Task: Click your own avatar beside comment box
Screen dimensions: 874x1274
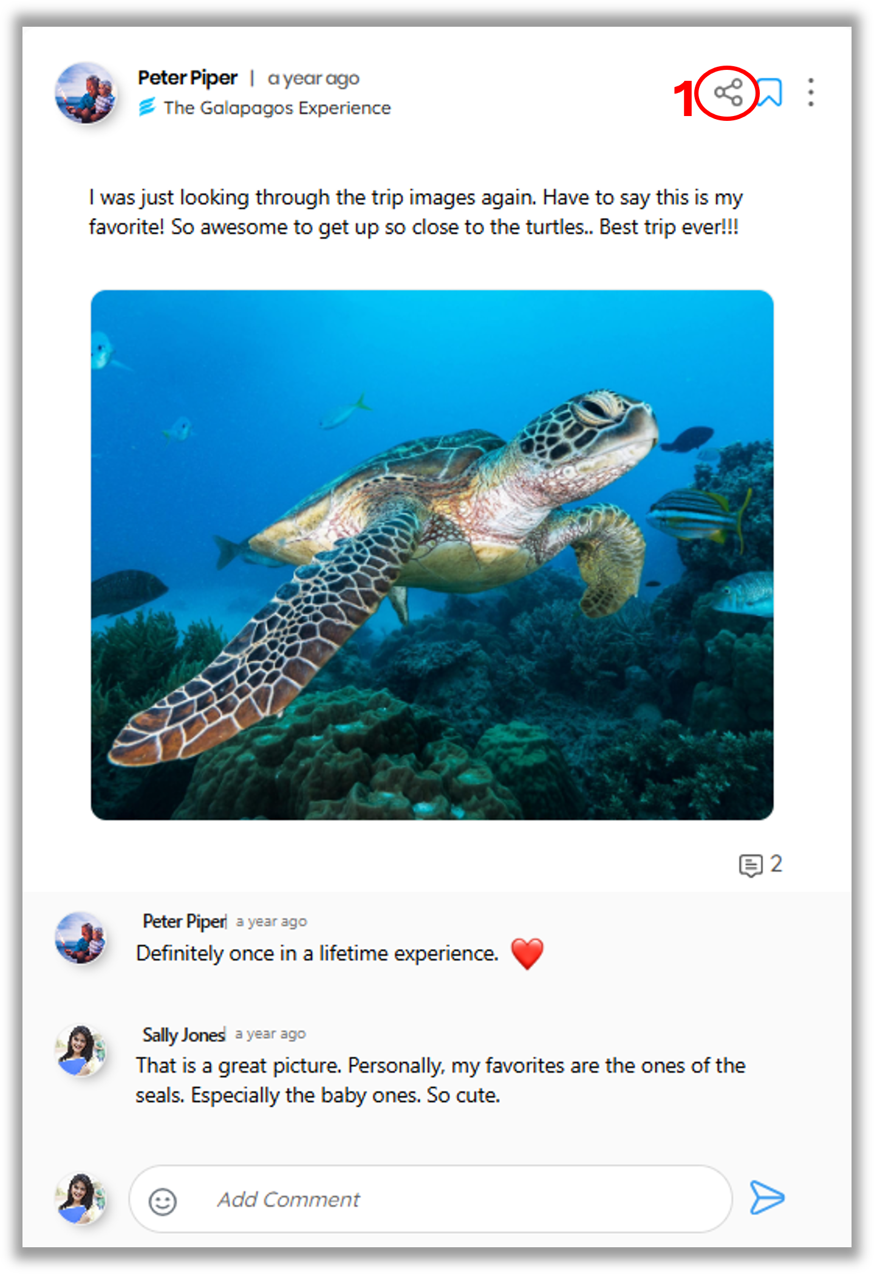Action: tap(81, 1199)
